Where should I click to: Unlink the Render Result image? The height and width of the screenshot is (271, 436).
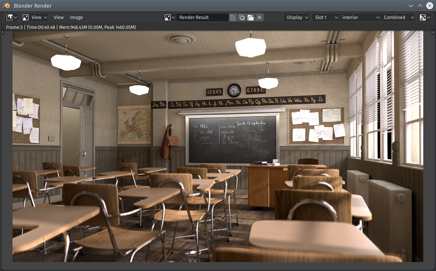pyautogui.click(x=259, y=17)
